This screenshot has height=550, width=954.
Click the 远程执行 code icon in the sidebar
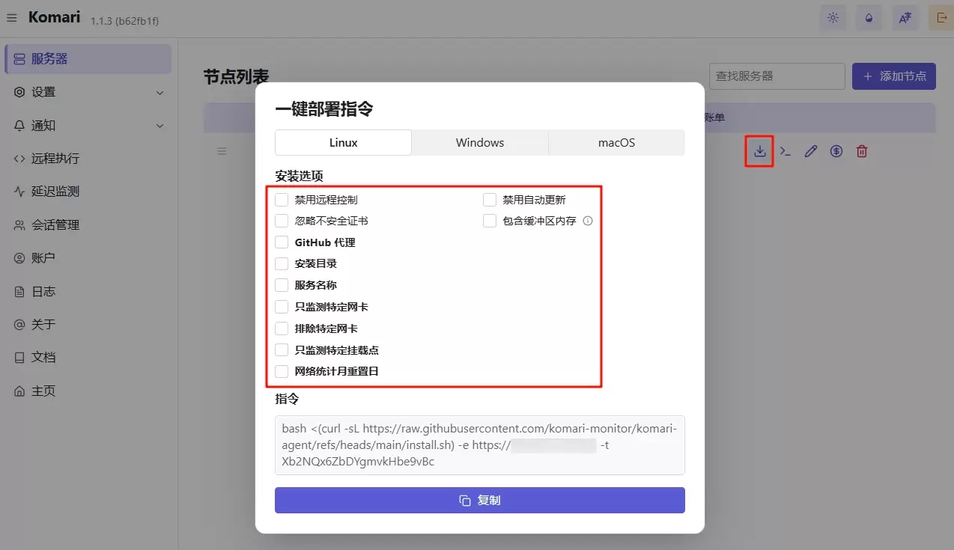(19, 159)
